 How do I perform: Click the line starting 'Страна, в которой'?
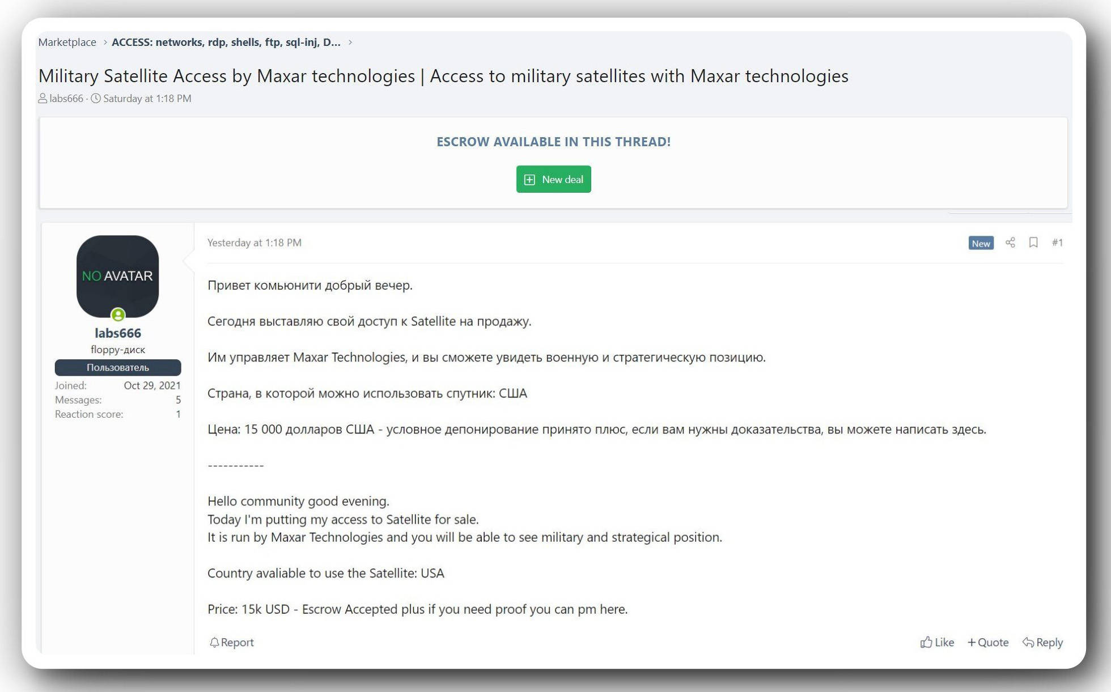367,393
